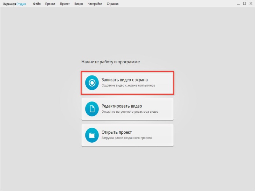This screenshot has width=255, height=191.
Task: Click the "Открытие встроенного редактора видео" description
Action: click(130, 112)
